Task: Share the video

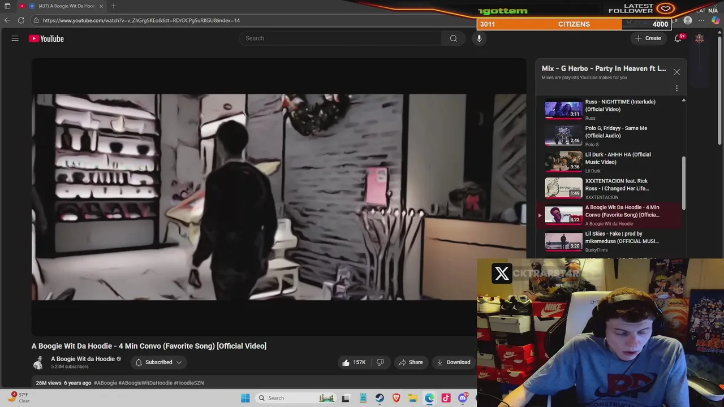Action: point(410,362)
